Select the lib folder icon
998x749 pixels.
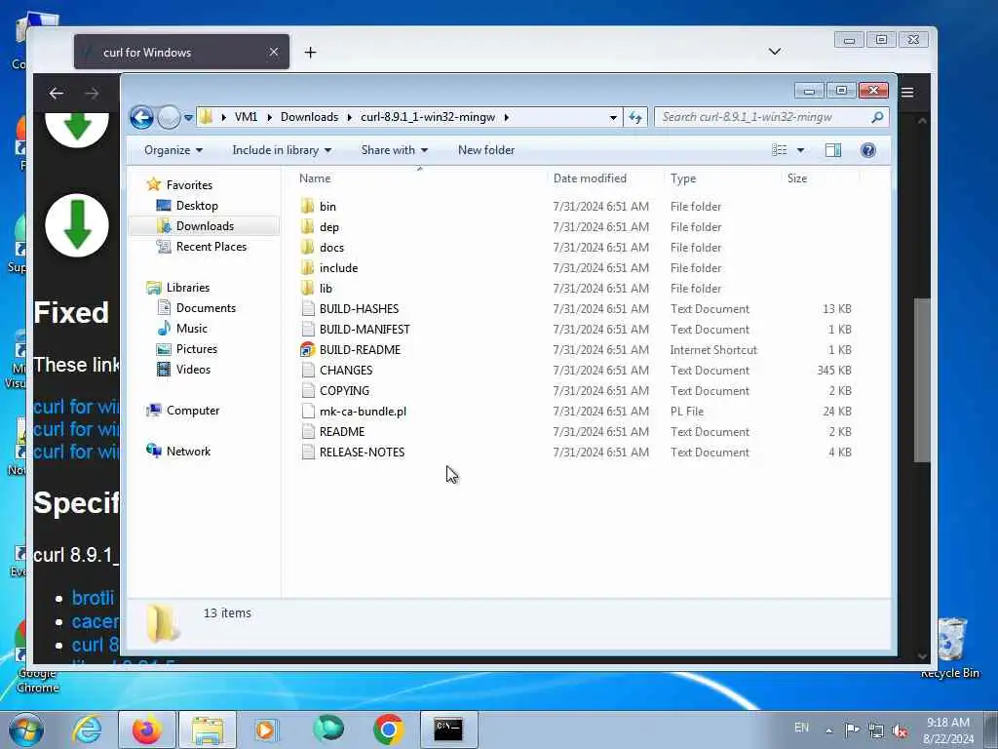coord(307,288)
